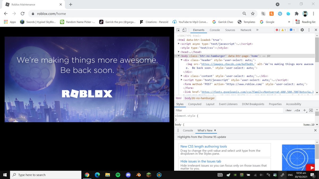Switch to the Network tab
Image resolution: width=319 pixels, height=179 pixels.
click(x=246, y=30)
